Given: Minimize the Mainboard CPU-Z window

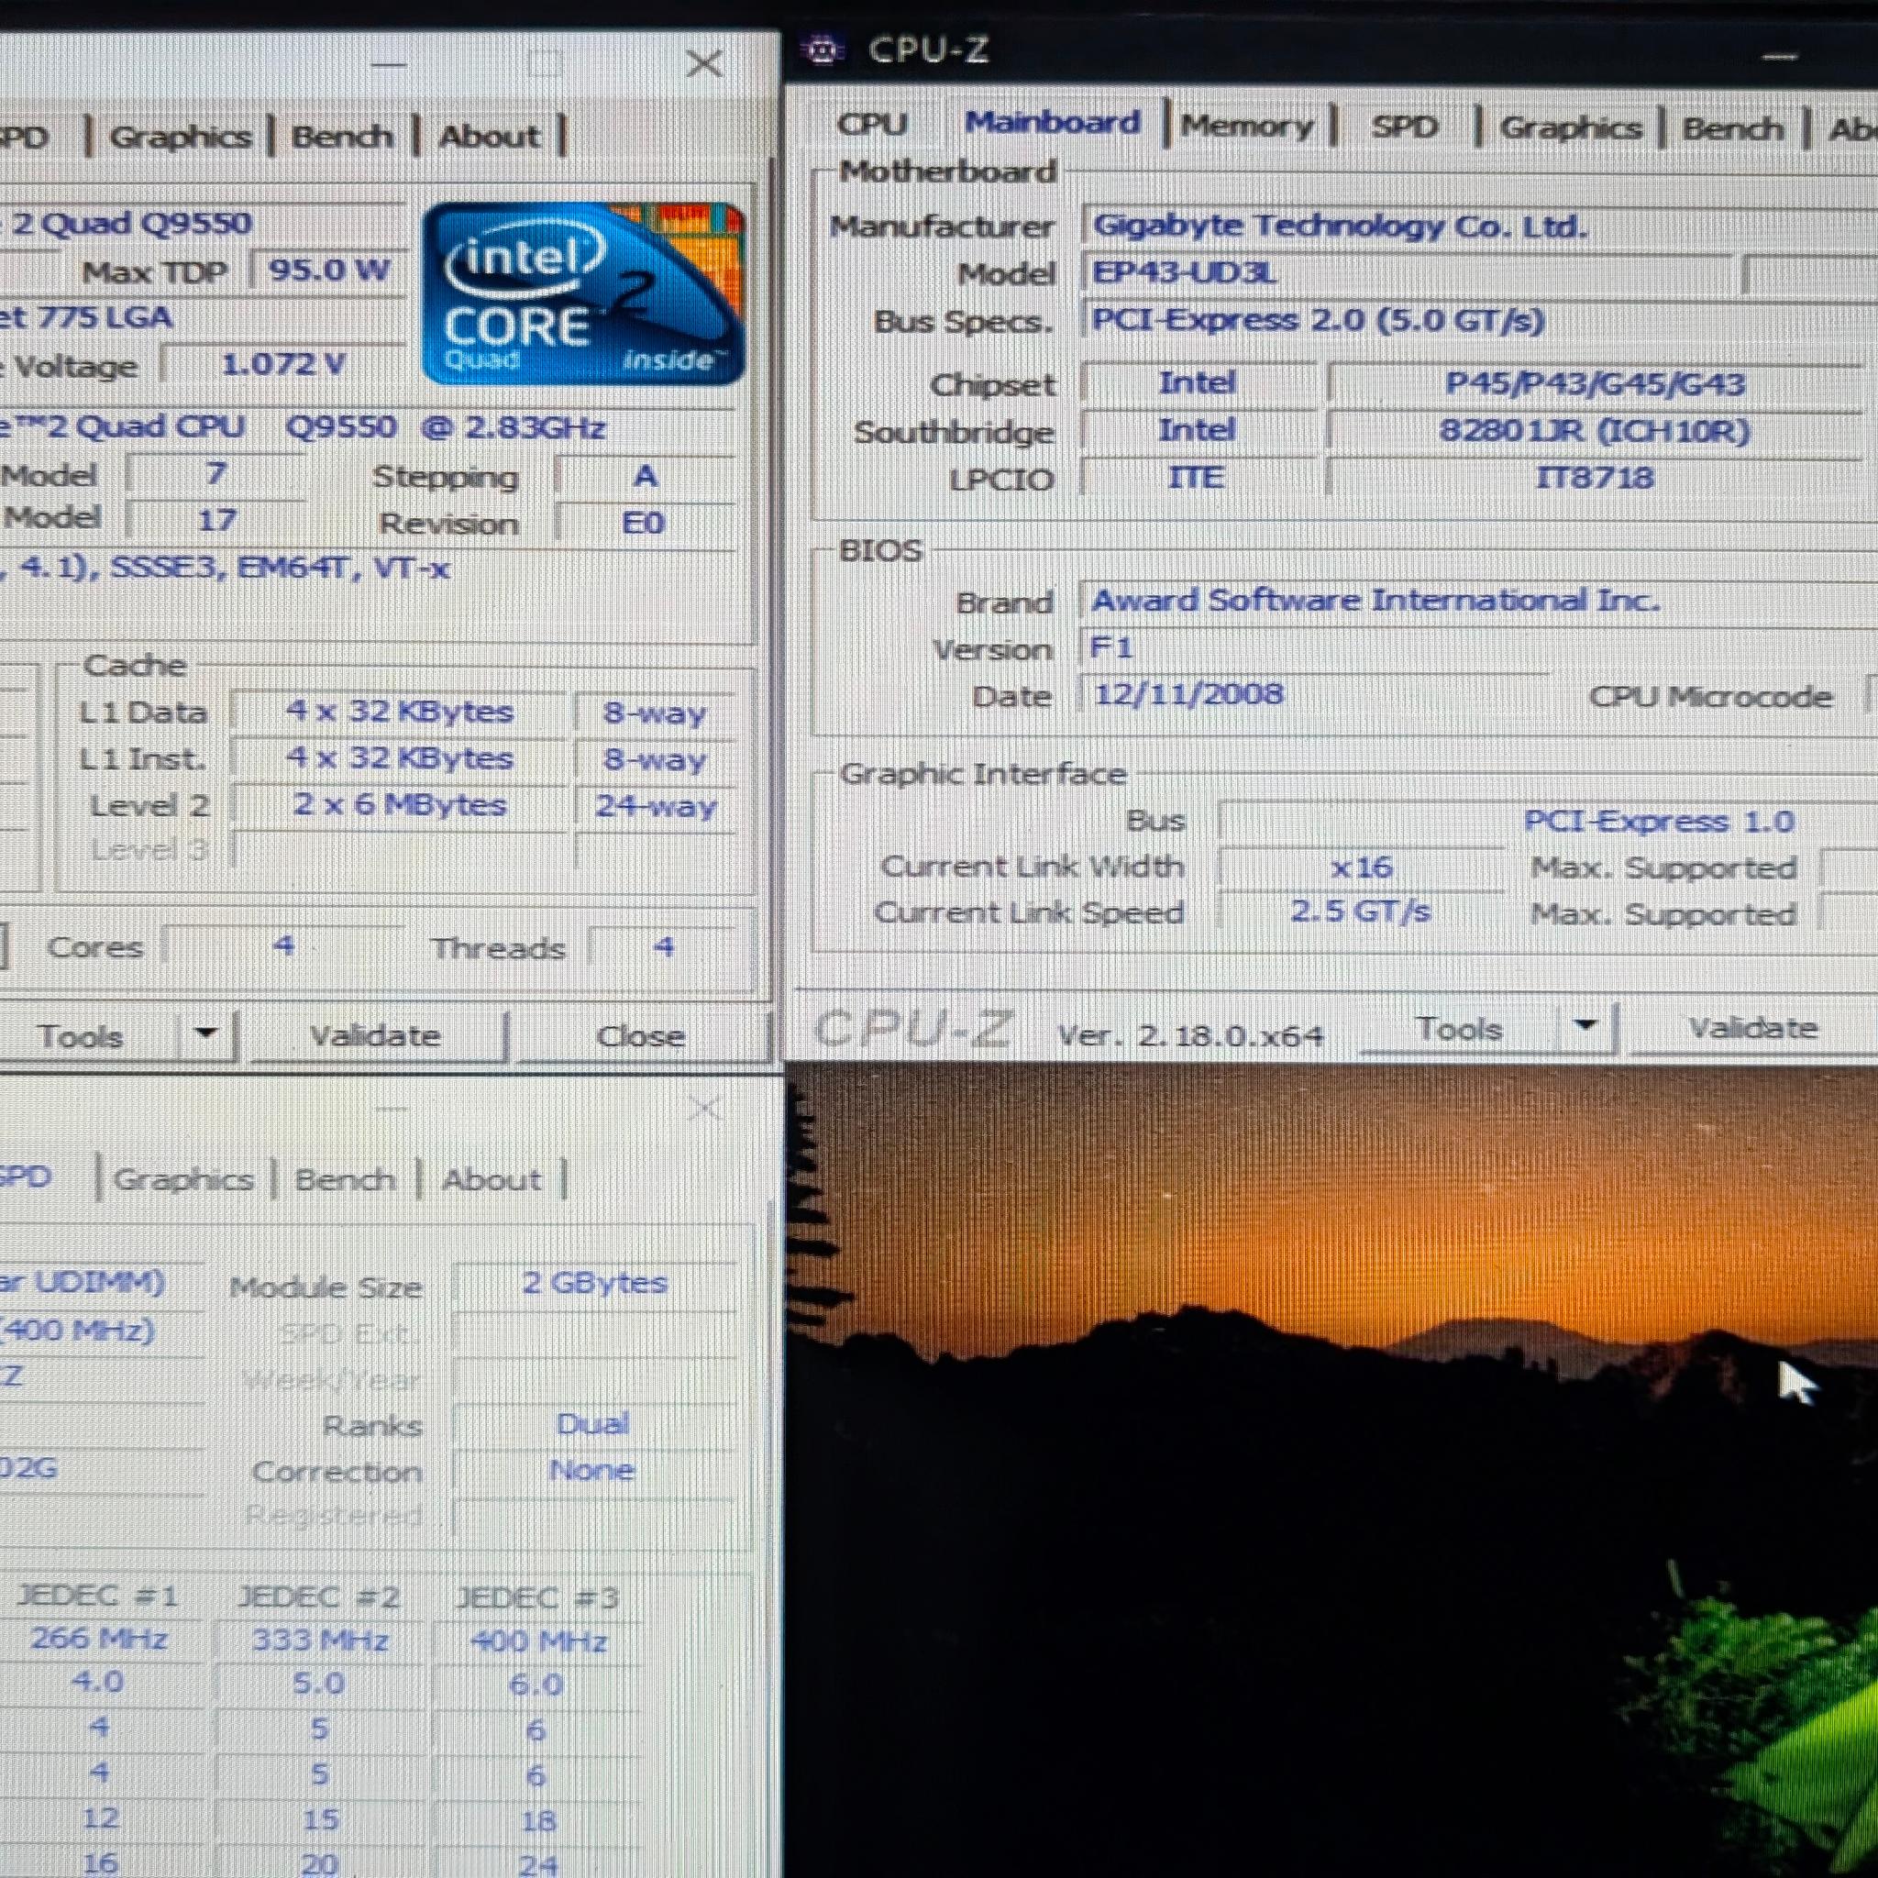Looking at the screenshot, I should (x=1779, y=56).
